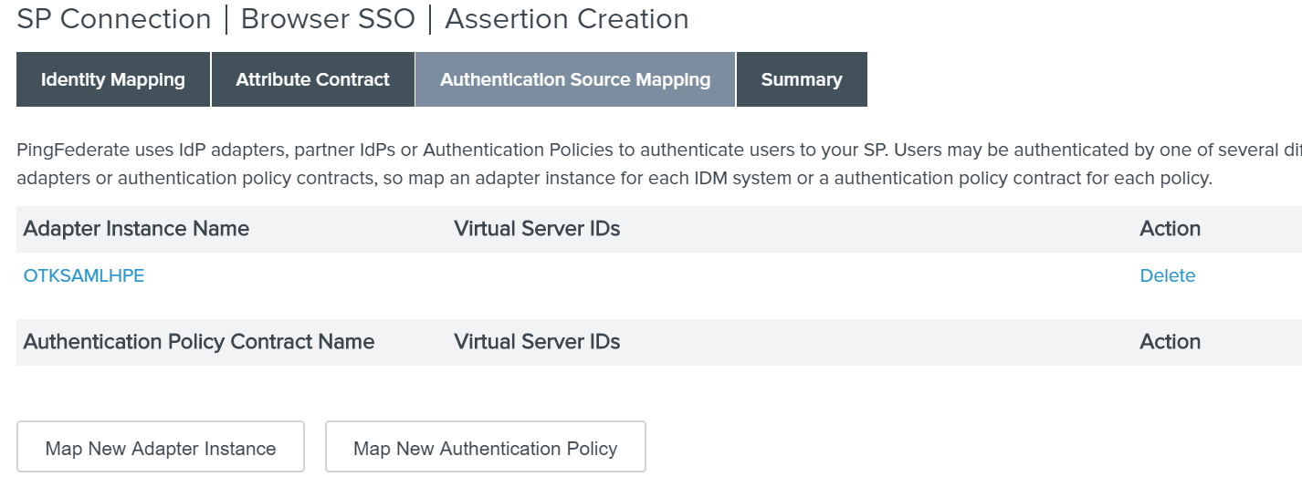The image size is (1302, 487).
Task: Click Browser SSO in the page title
Action: [328, 19]
